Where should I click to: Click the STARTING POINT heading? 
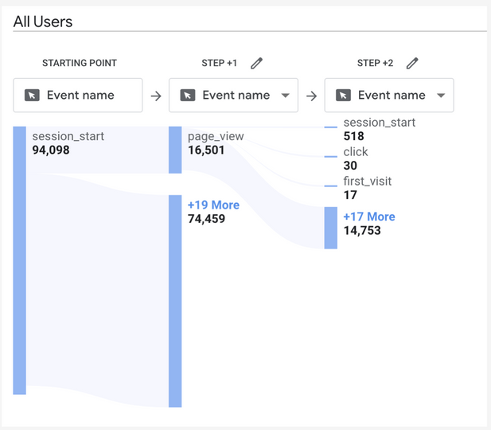coord(80,63)
